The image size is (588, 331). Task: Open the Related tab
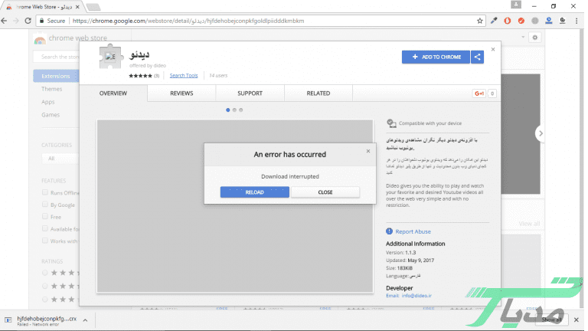318,93
